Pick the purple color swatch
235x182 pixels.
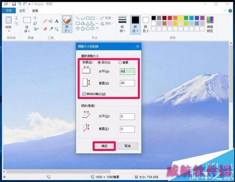tap(203, 18)
